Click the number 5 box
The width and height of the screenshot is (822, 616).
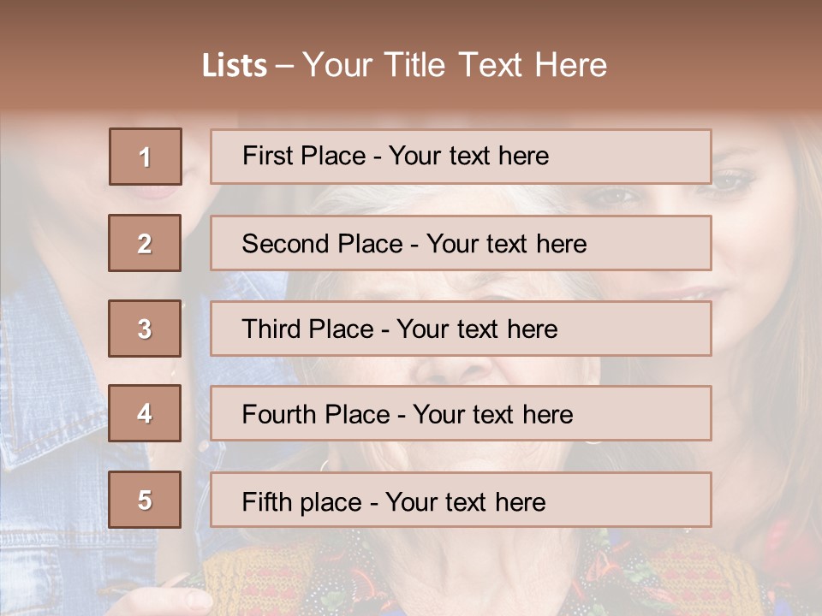pos(145,500)
